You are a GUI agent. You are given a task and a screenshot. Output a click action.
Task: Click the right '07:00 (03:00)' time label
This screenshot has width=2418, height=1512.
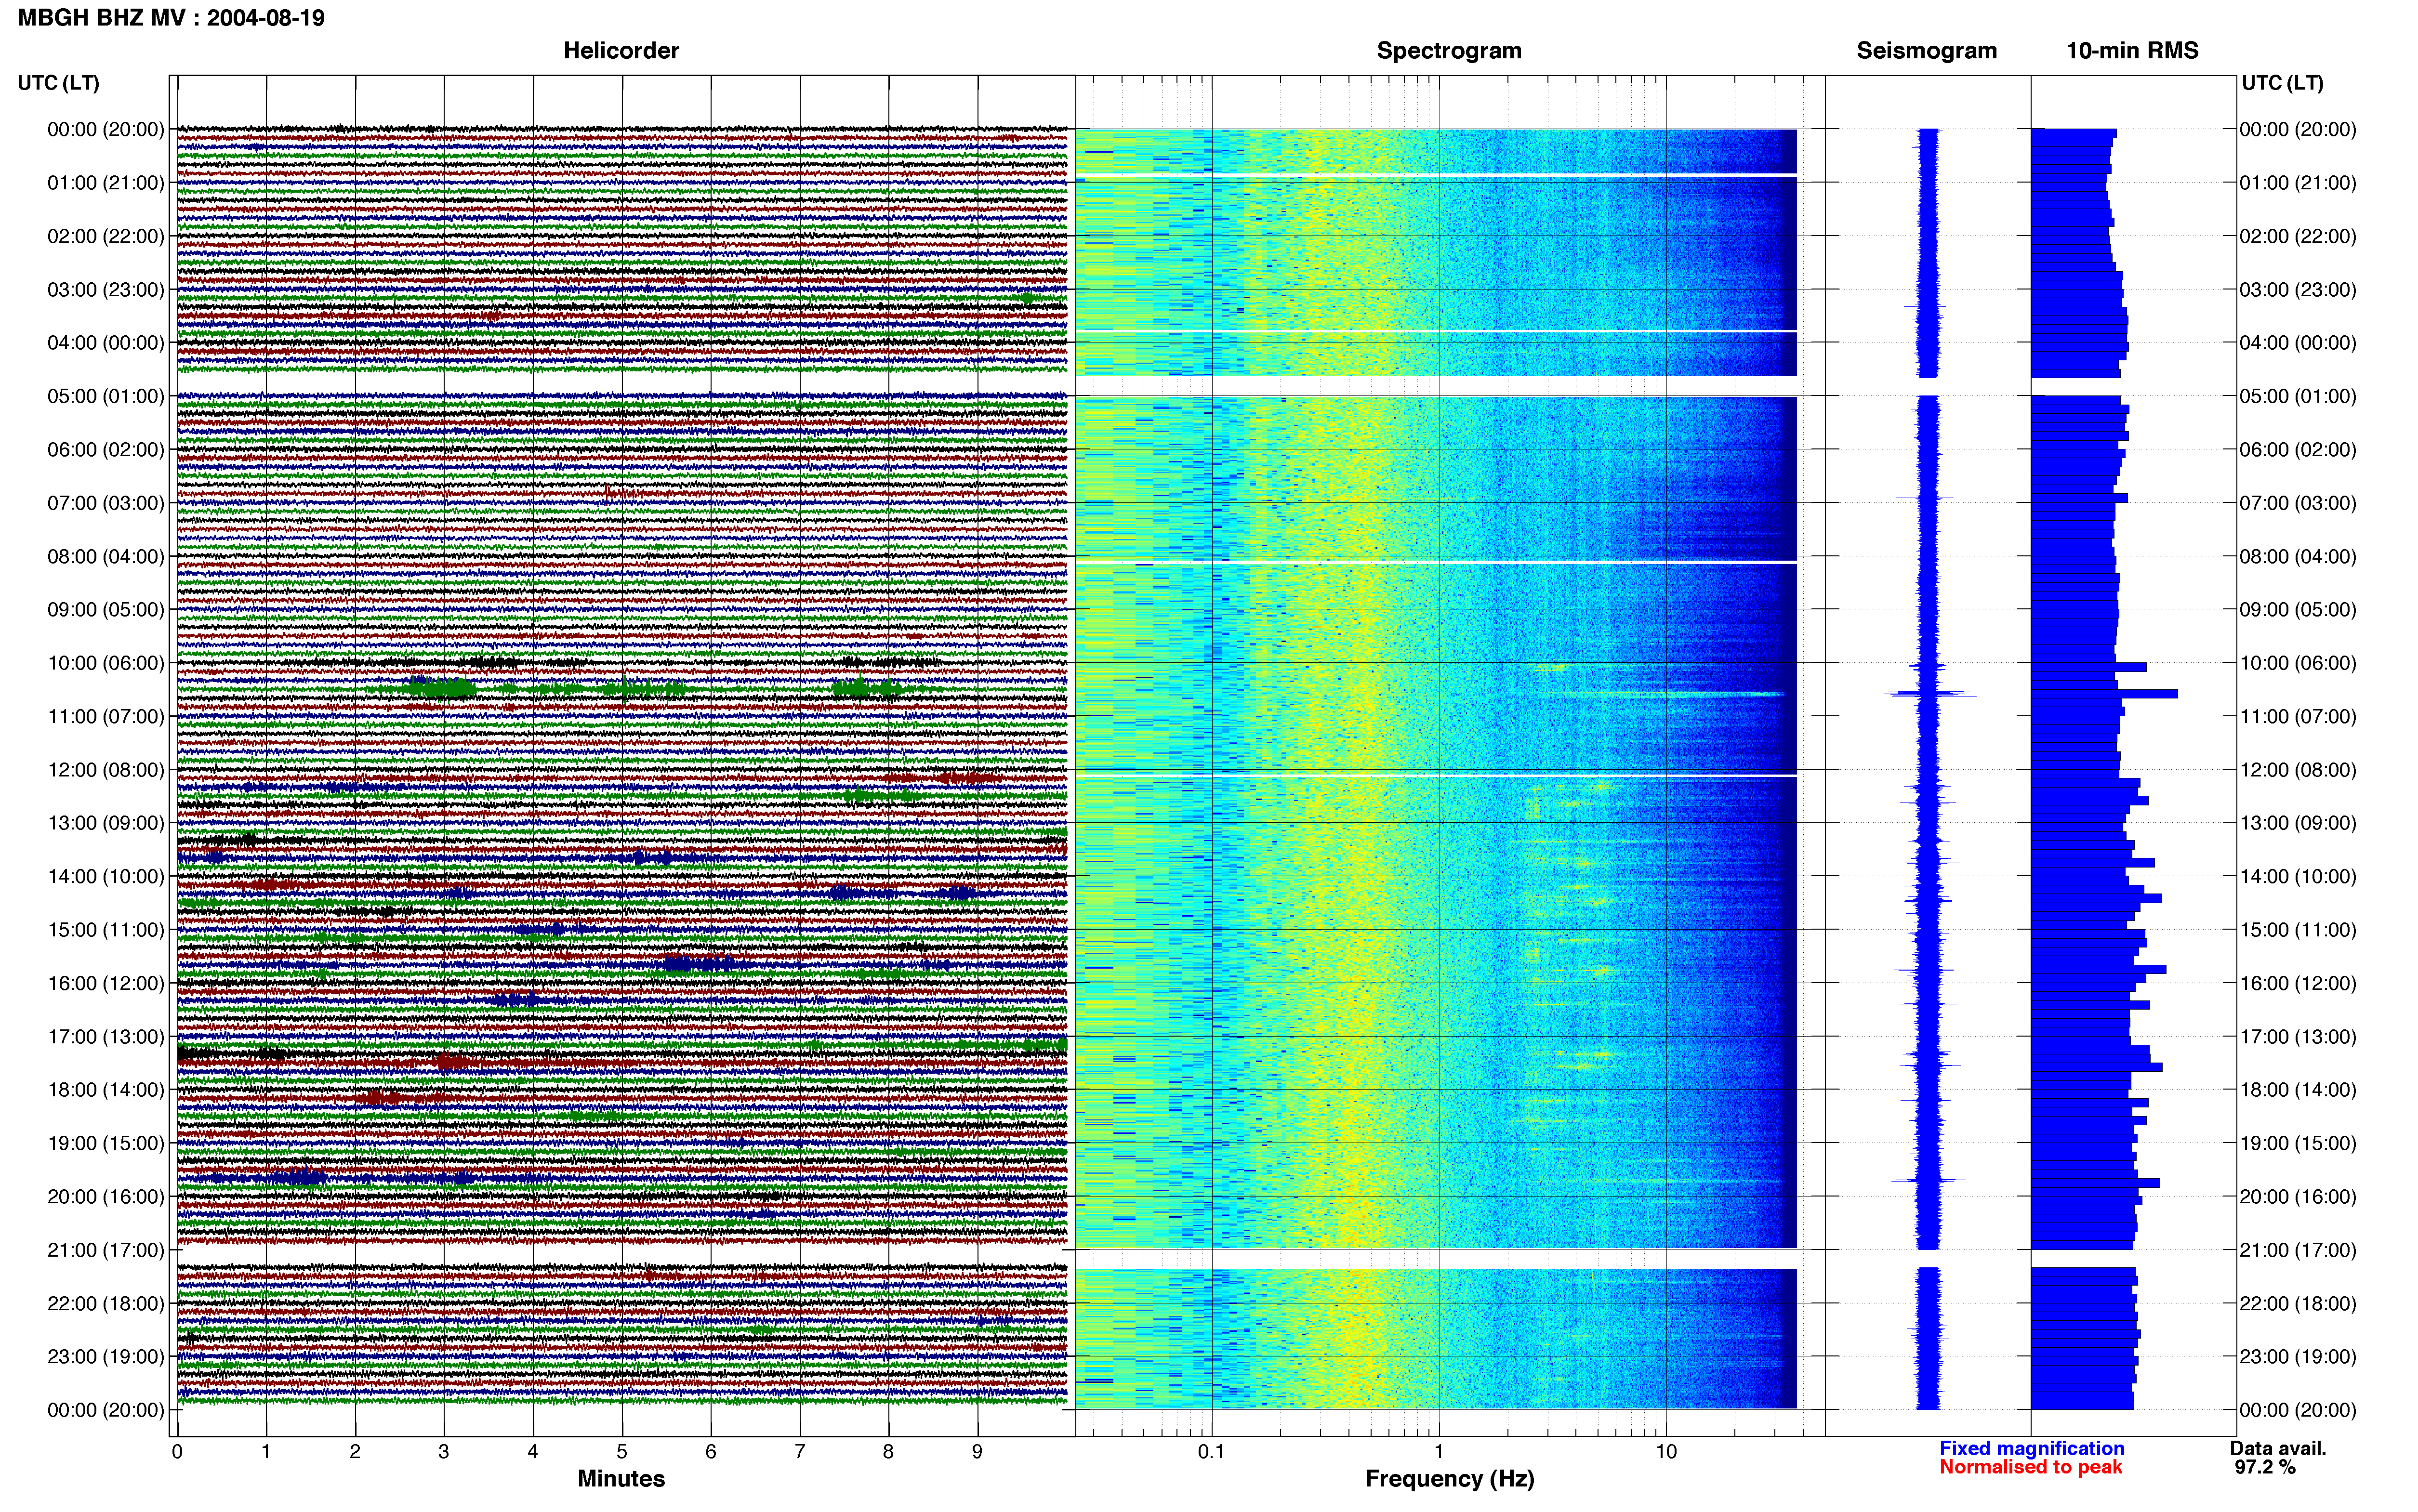[x=2298, y=503]
